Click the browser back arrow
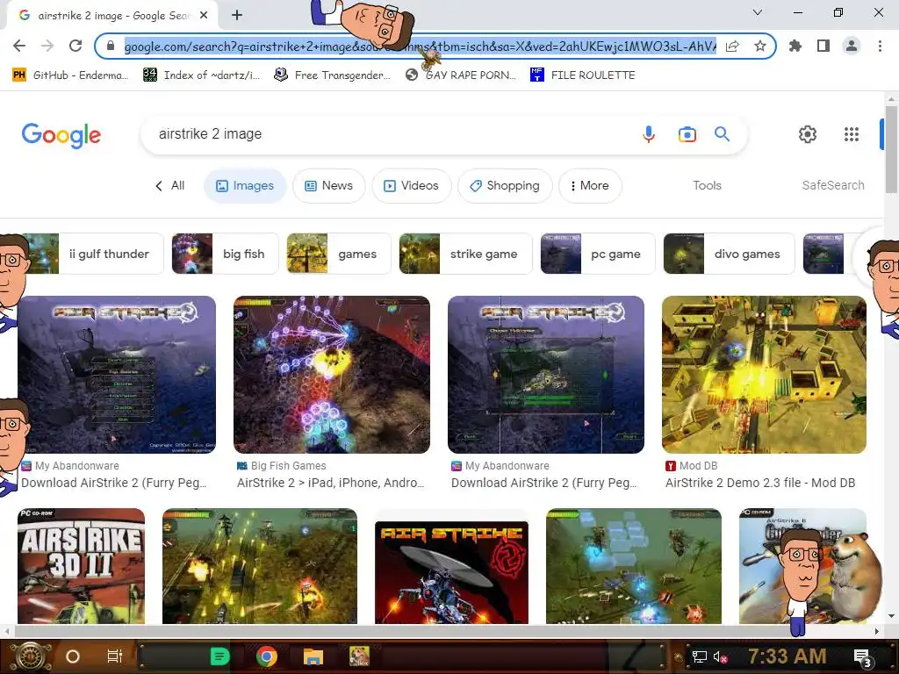This screenshot has width=899, height=674. [x=19, y=46]
